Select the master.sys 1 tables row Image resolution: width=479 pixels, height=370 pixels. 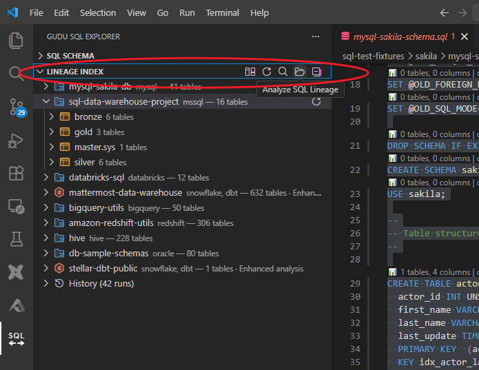(x=182, y=147)
